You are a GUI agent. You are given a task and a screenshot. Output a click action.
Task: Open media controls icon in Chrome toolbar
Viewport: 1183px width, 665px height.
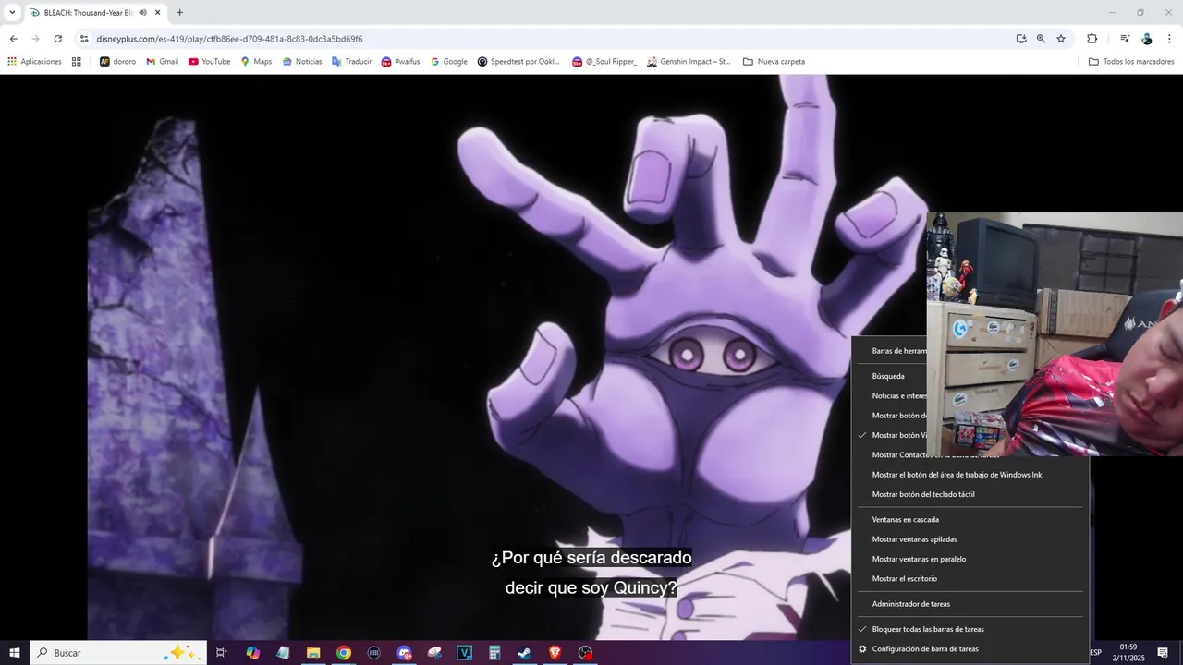pyautogui.click(x=1125, y=39)
